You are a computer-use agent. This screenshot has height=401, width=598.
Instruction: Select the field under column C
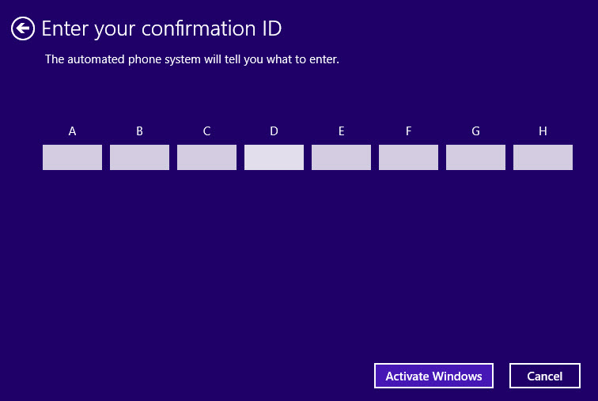tap(206, 157)
